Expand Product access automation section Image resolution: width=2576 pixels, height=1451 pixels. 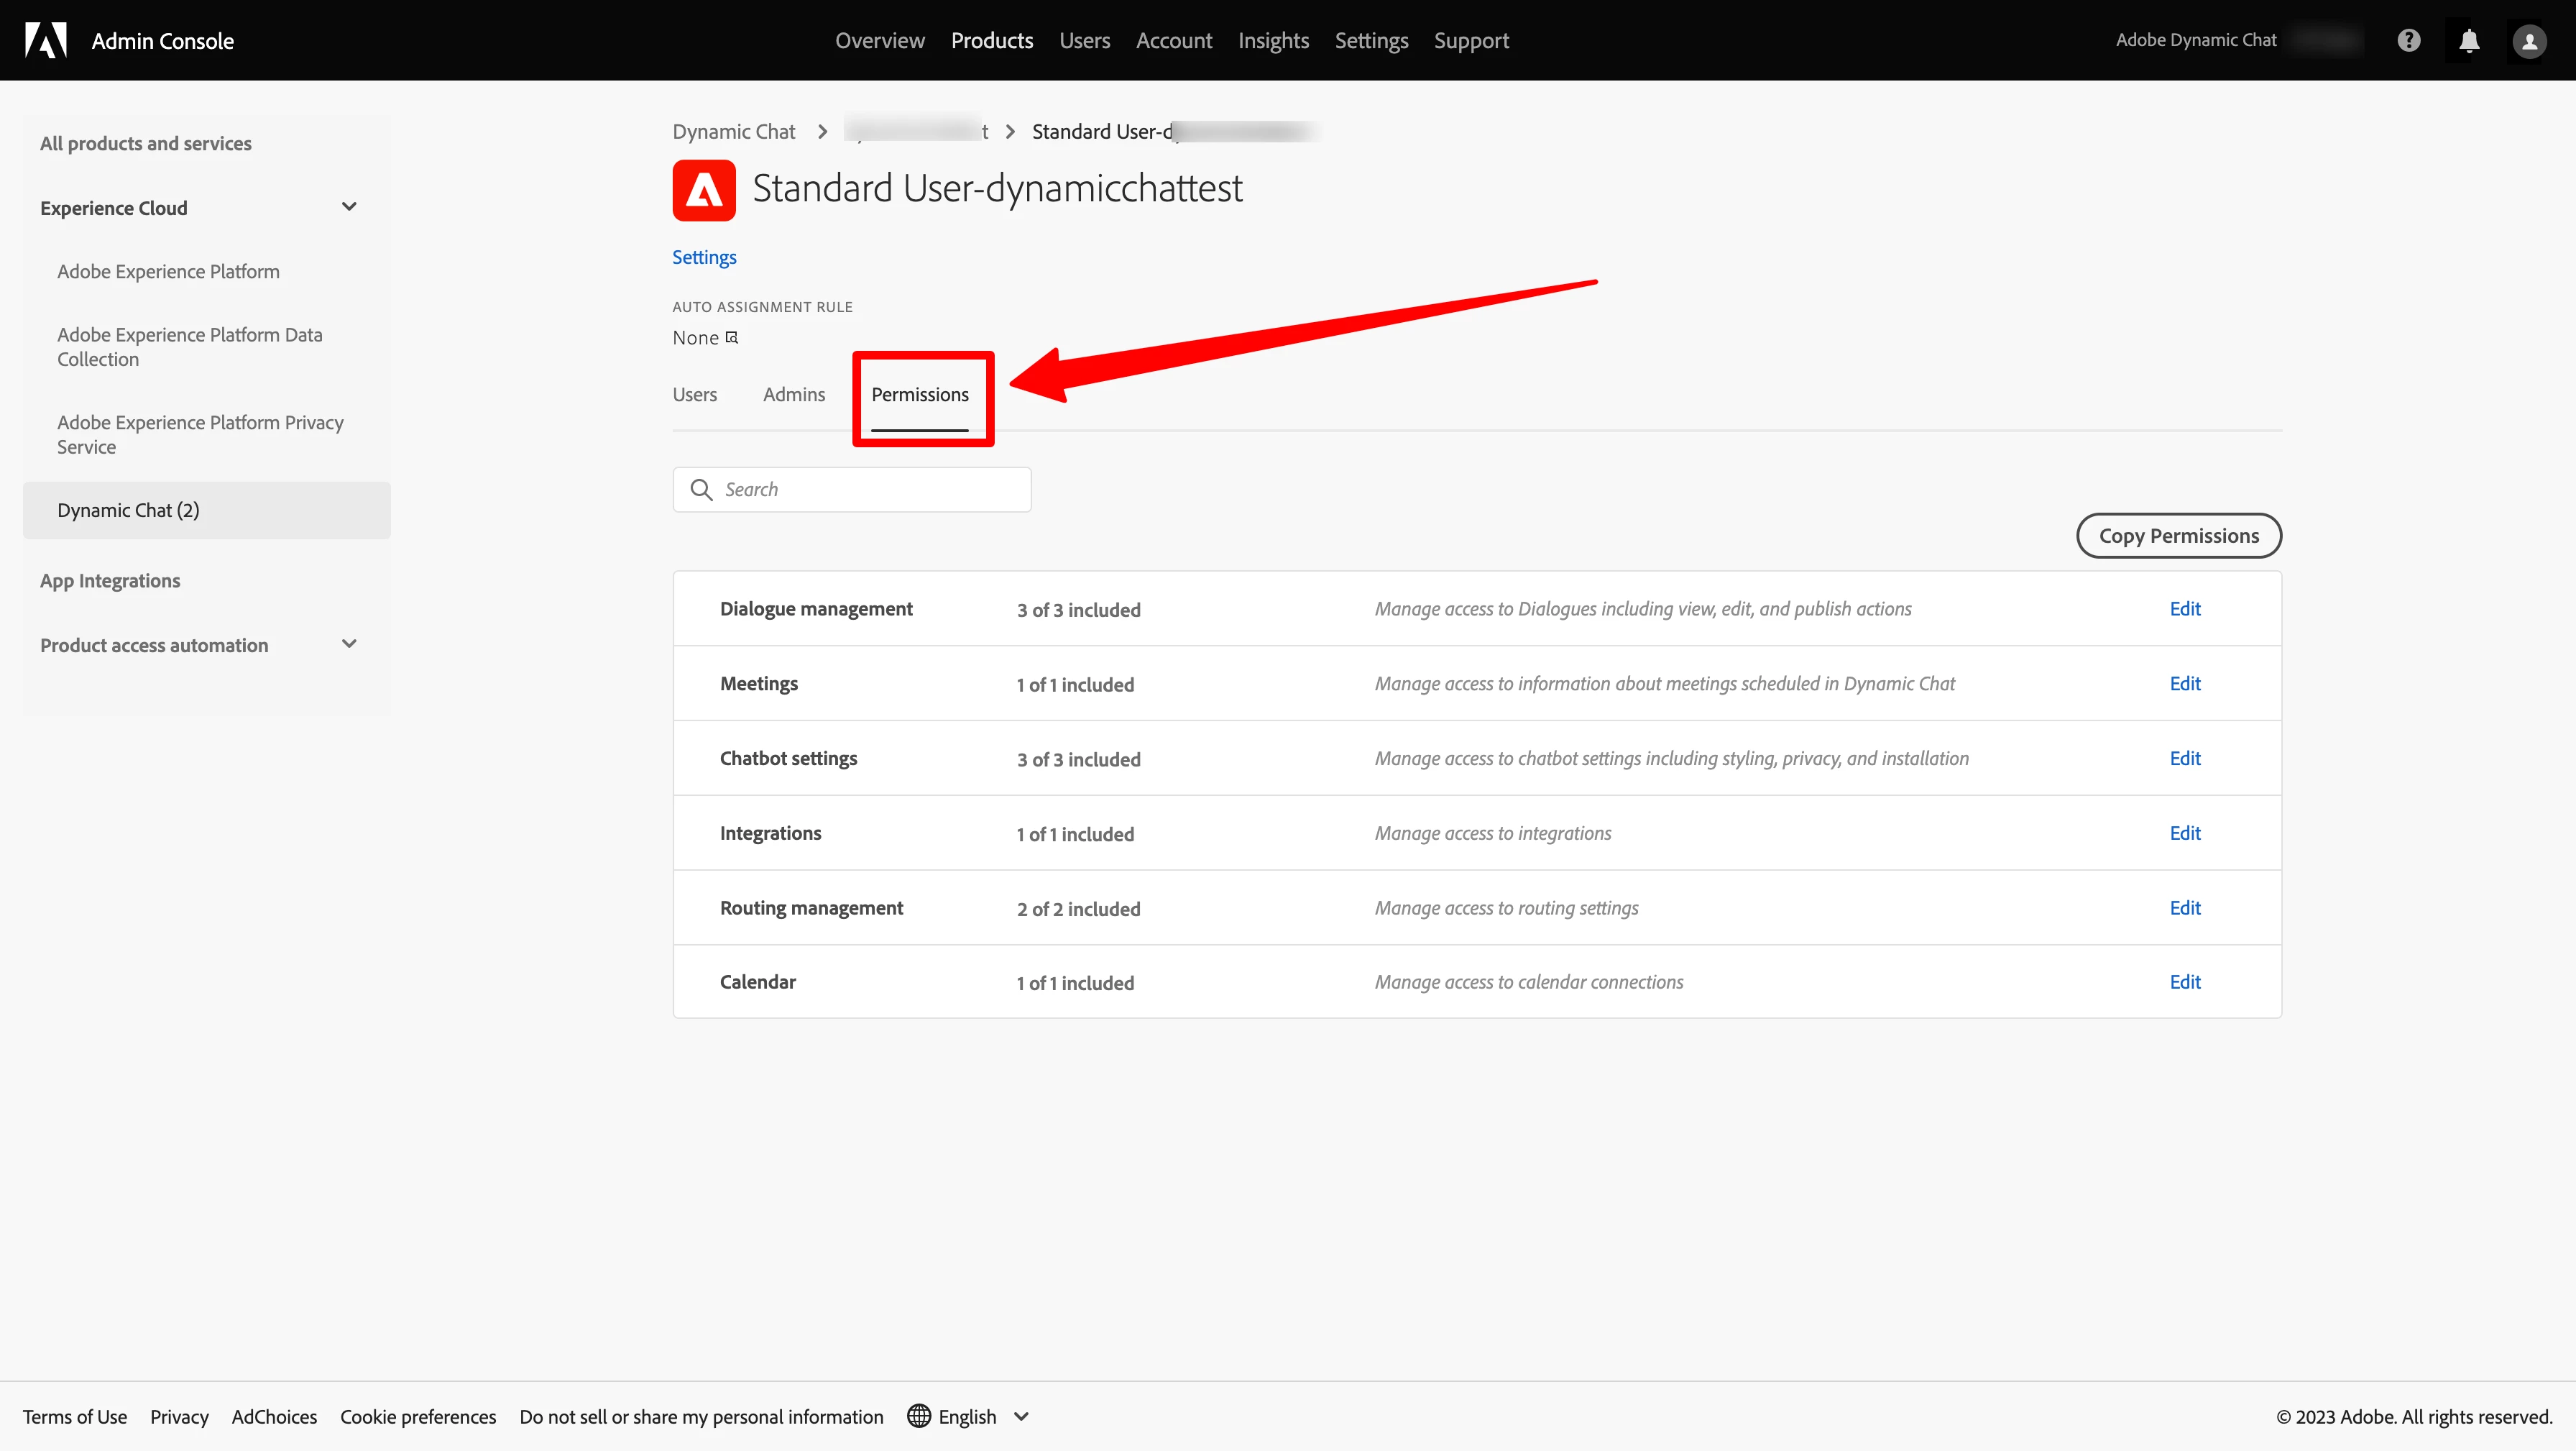click(x=349, y=644)
